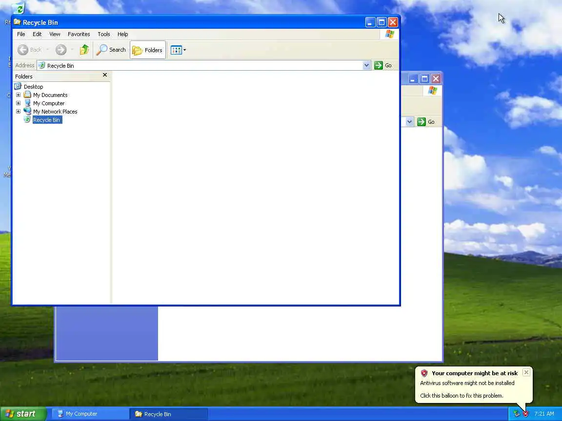562x421 pixels.
Task: Minimize the My Computer window behind
Action: coord(413,79)
